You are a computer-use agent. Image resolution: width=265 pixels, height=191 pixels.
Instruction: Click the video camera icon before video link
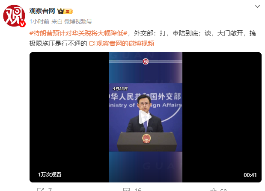tap(92, 44)
